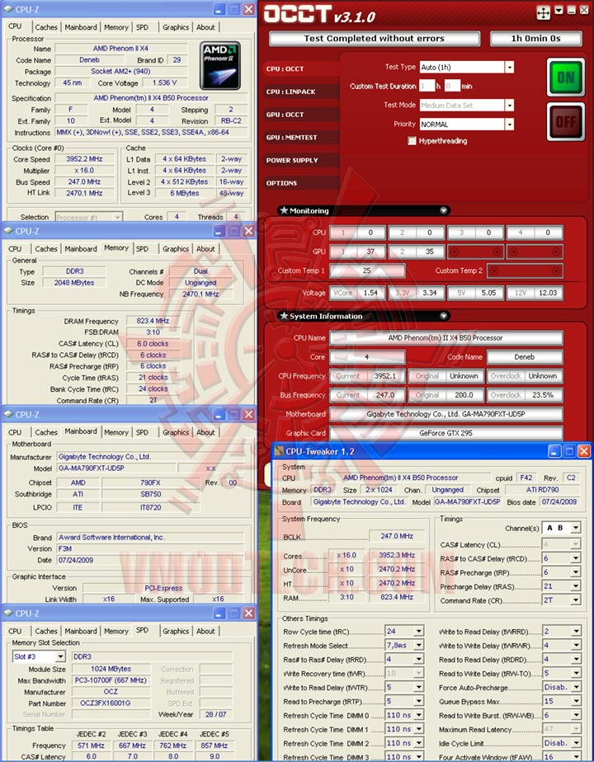Click the Custom Test Duration minutes field
The width and height of the screenshot is (594, 762).
tap(451, 86)
